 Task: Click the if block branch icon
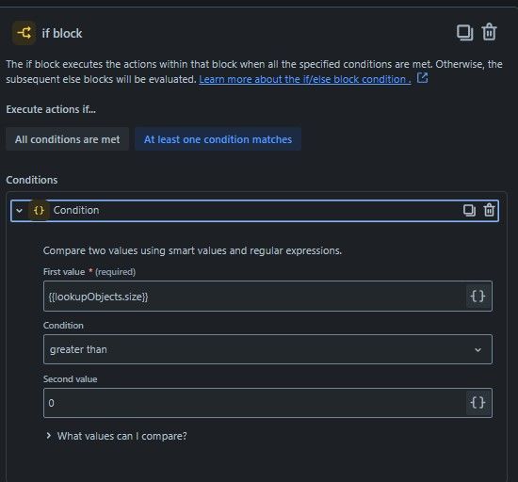pyautogui.click(x=24, y=33)
